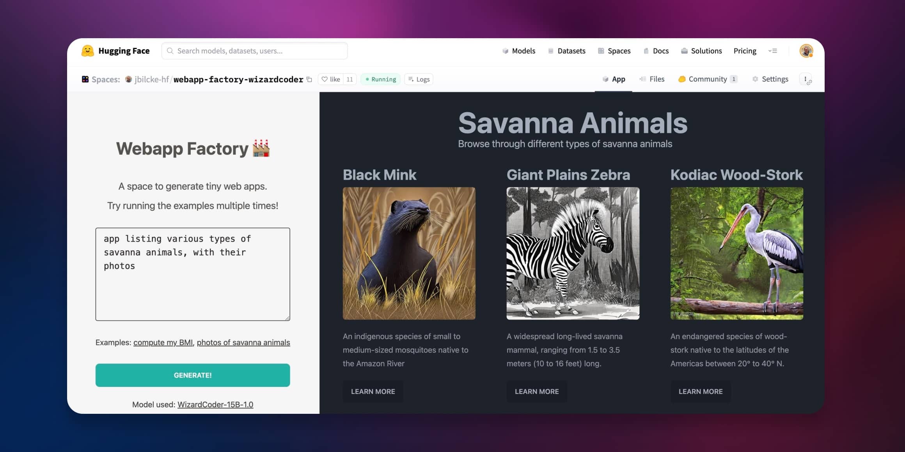Open the Community tab

(x=707, y=79)
